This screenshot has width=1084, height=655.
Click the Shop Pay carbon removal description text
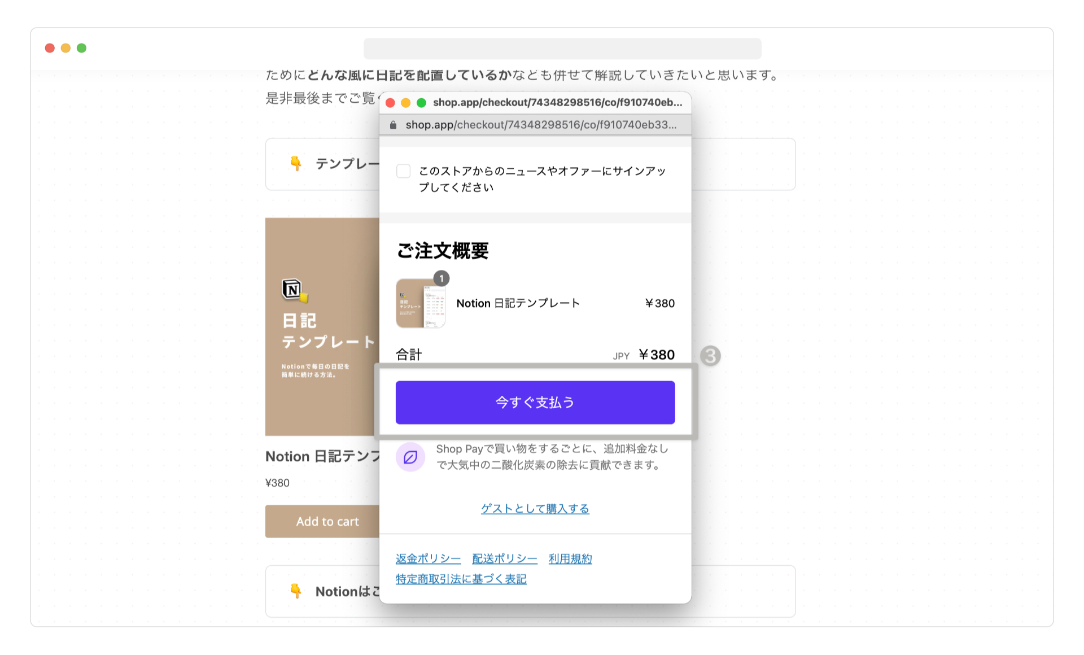[552, 457]
